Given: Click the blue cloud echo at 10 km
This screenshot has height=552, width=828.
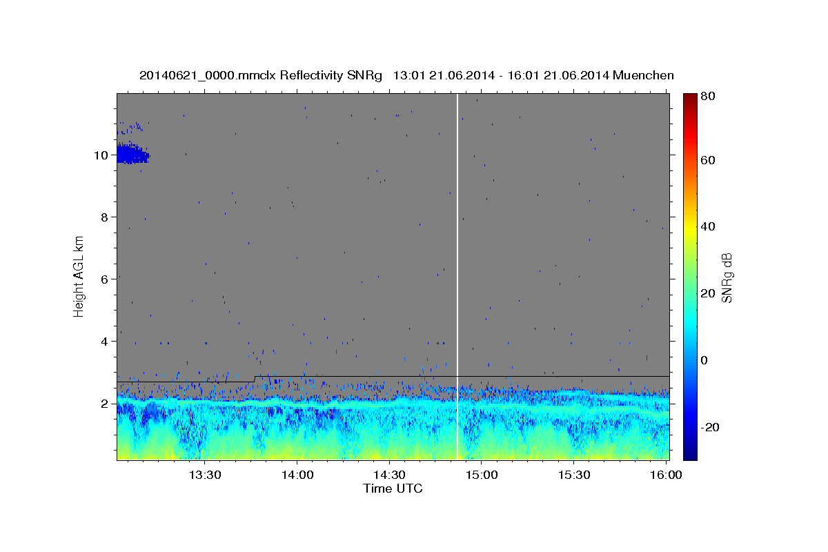Looking at the screenshot, I should [132, 154].
